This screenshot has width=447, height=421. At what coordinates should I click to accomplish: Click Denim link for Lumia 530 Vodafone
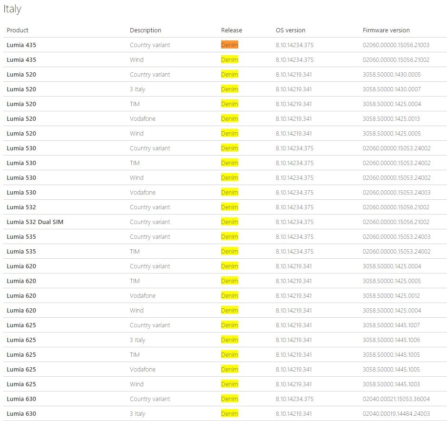pos(230,193)
